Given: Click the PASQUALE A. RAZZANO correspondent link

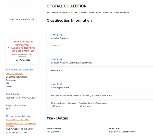Looking at the screenshot, I should point(18,120).
